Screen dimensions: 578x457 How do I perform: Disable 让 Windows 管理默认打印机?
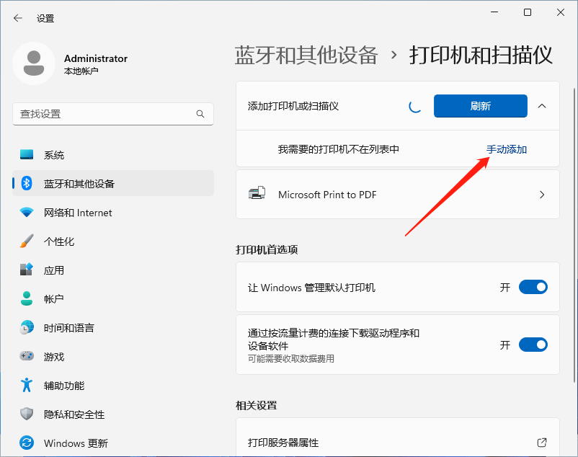(x=533, y=286)
